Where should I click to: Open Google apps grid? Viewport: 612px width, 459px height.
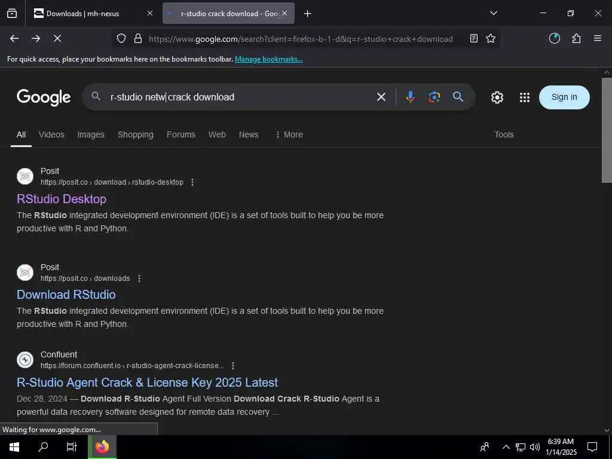point(525,97)
